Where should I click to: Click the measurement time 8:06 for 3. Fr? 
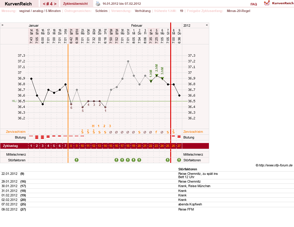[x=145, y=40]
